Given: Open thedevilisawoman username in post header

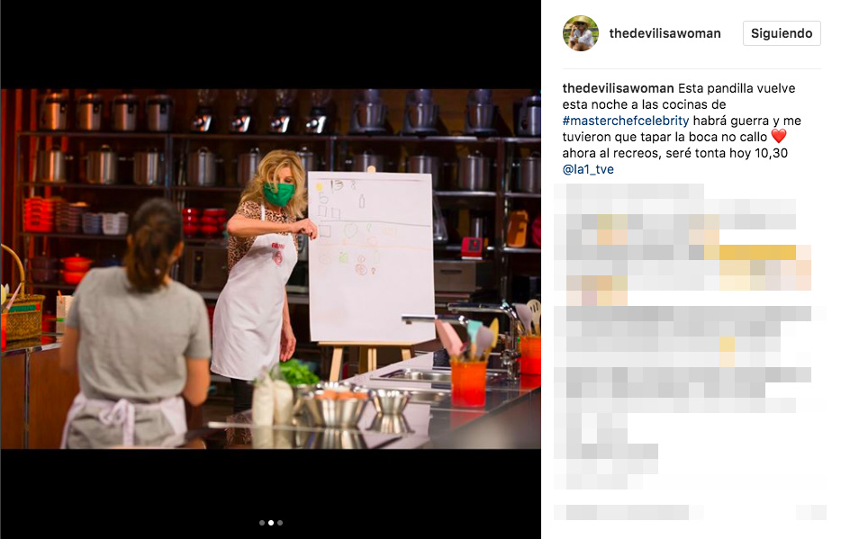Looking at the screenshot, I should [665, 33].
